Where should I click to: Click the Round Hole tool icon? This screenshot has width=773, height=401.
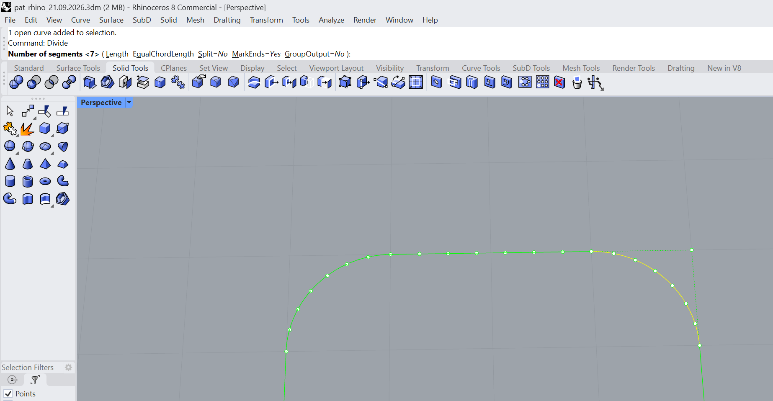436,82
